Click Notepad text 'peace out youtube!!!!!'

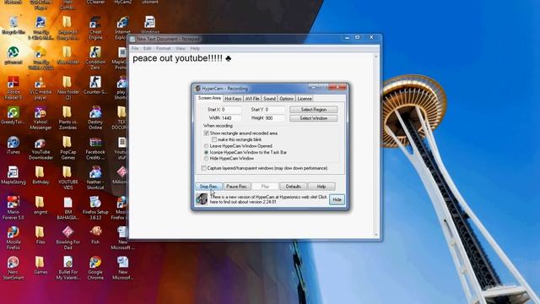[x=178, y=58]
